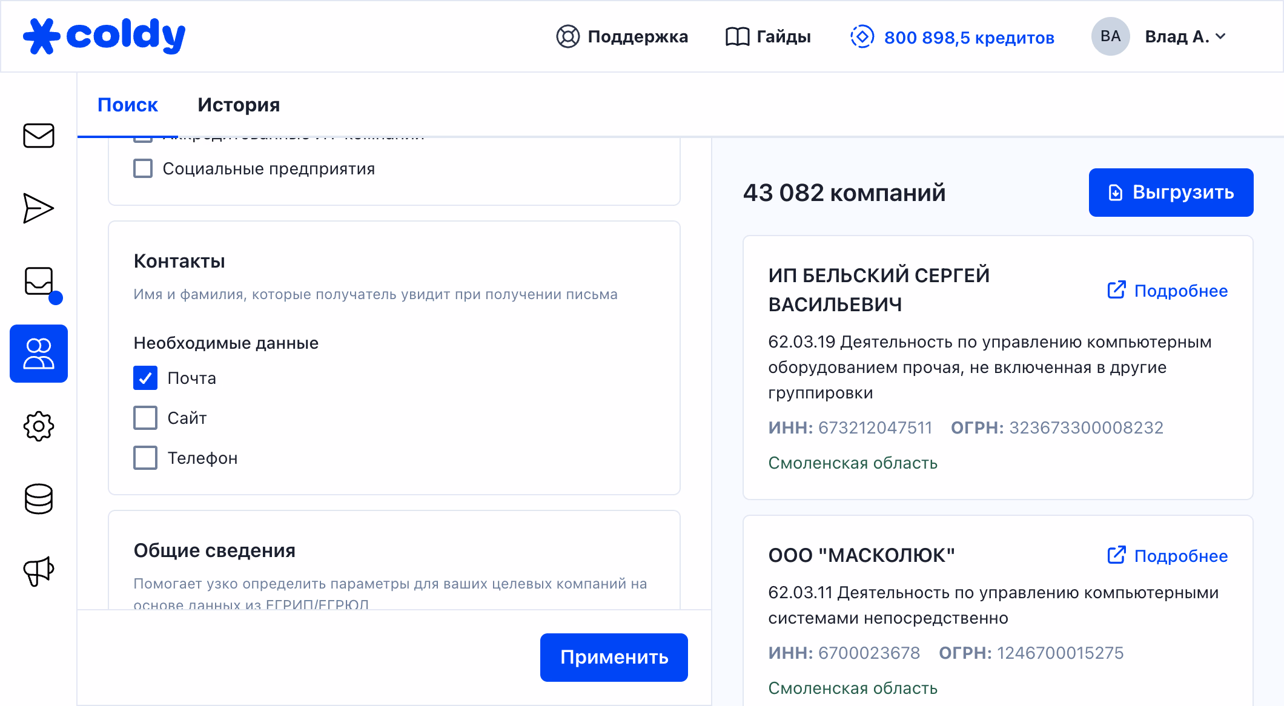Check Социальные предприятия option
This screenshot has width=1284, height=706.
click(x=143, y=168)
